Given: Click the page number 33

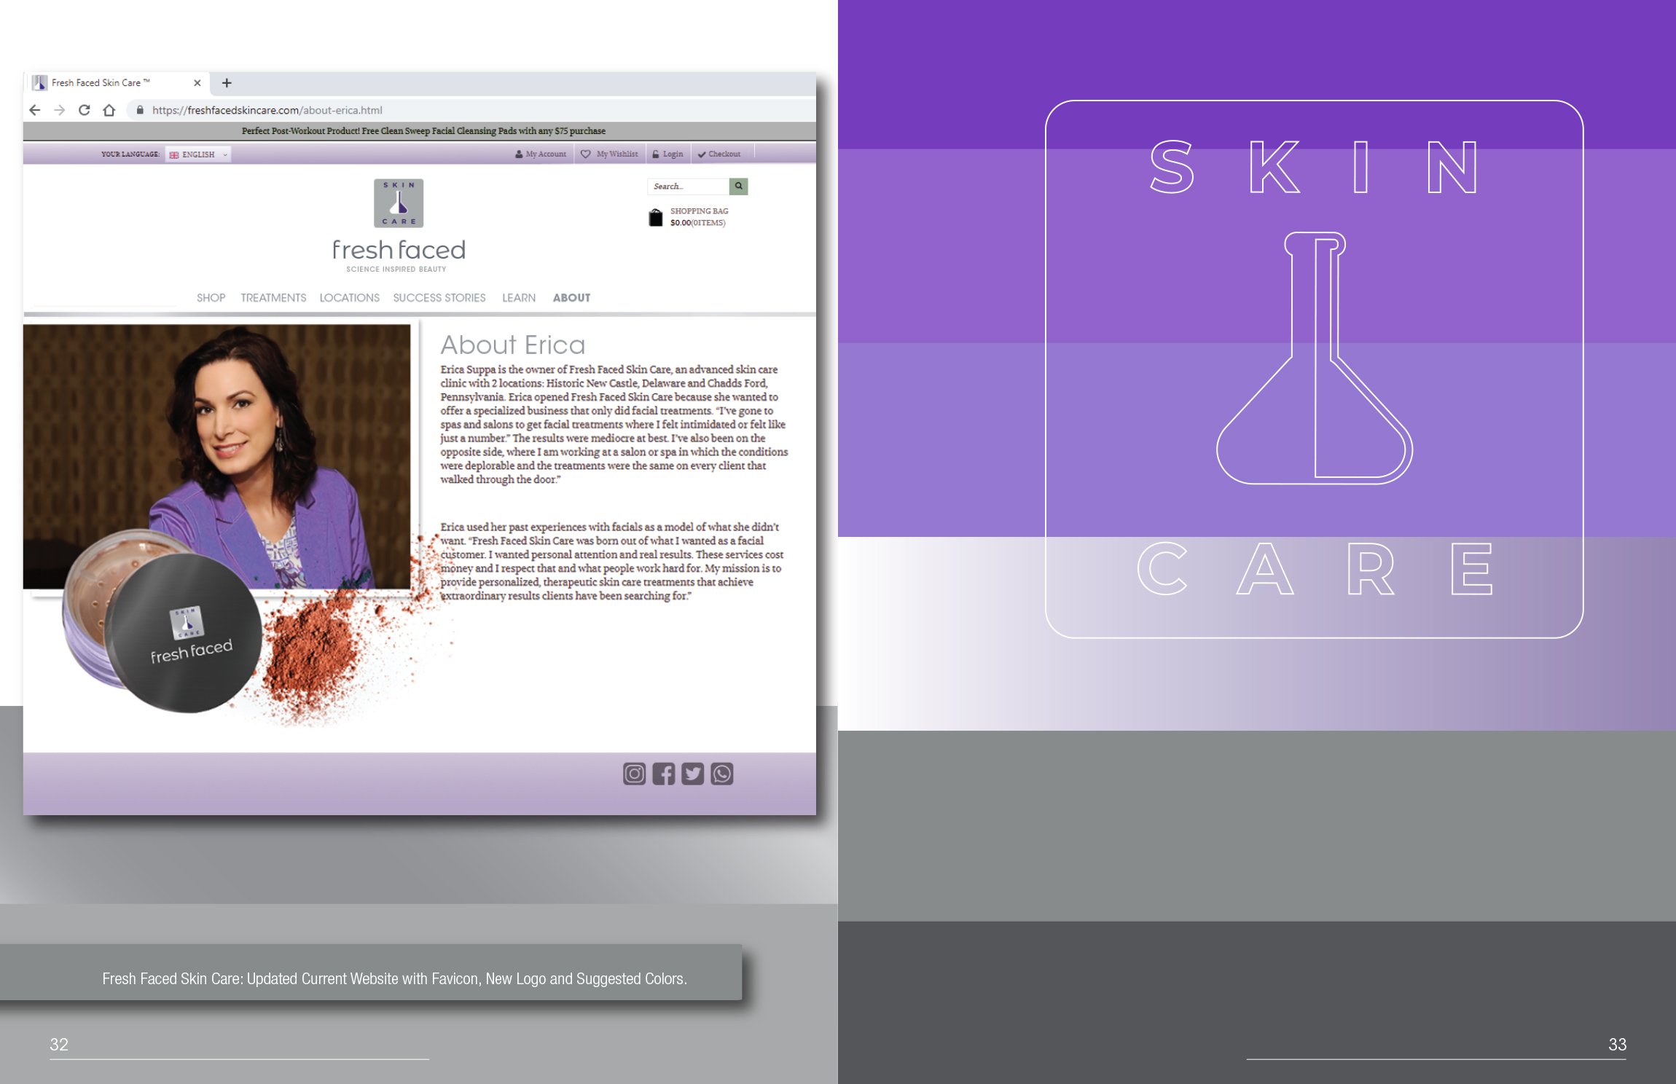Looking at the screenshot, I should coord(1617,1044).
